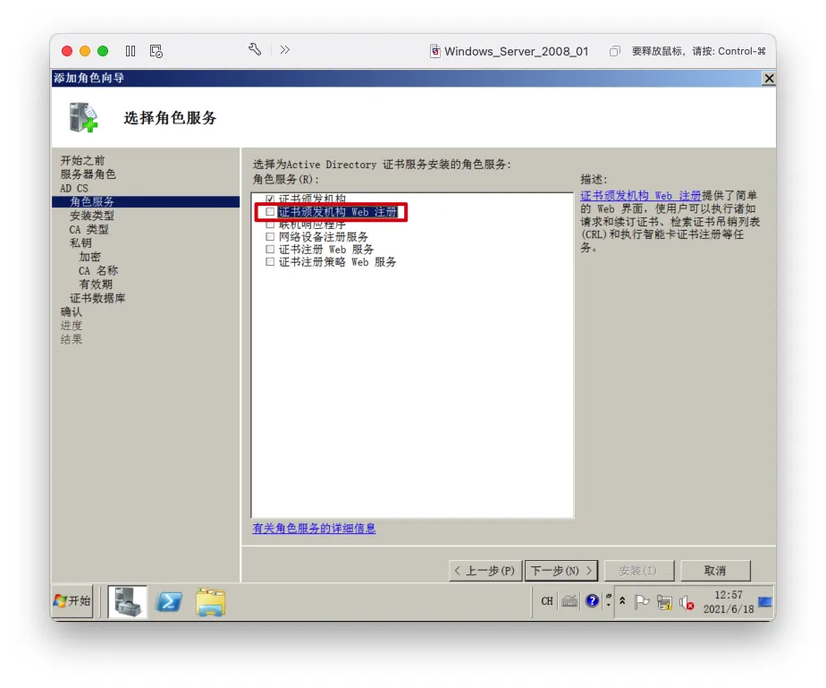Click CH language indicator in tray
Screen dimensions: 826x688
(547, 601)
